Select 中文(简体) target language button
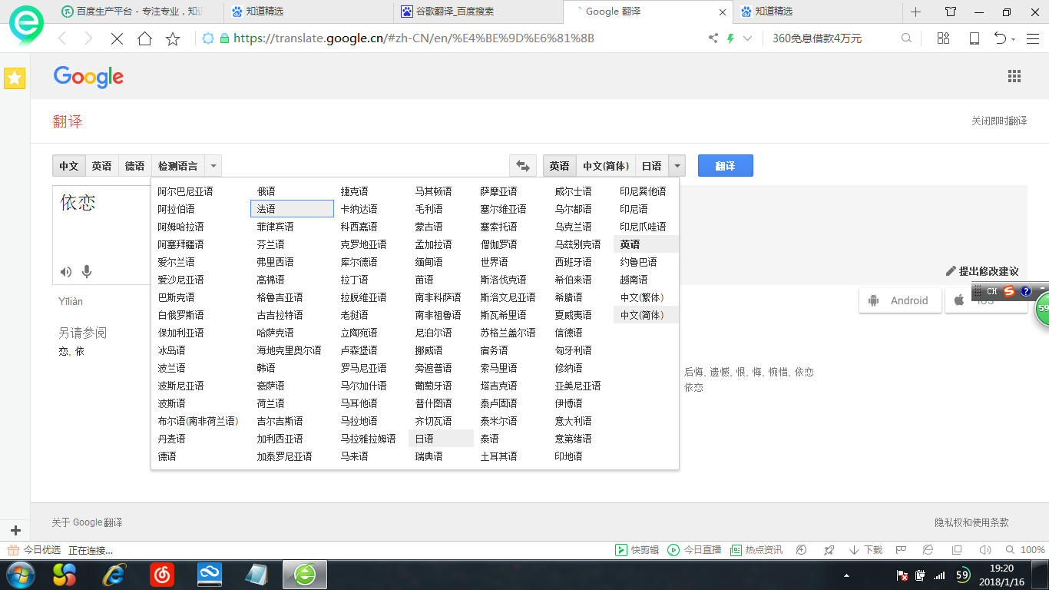 pos(606,166)
